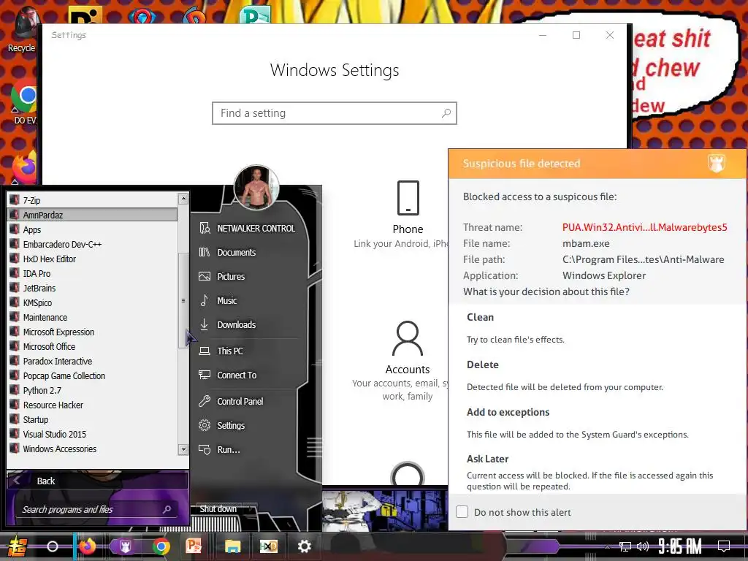The image size is (748, 561).
Task: Choose Delete for the detected file
Action: point(596,375)
